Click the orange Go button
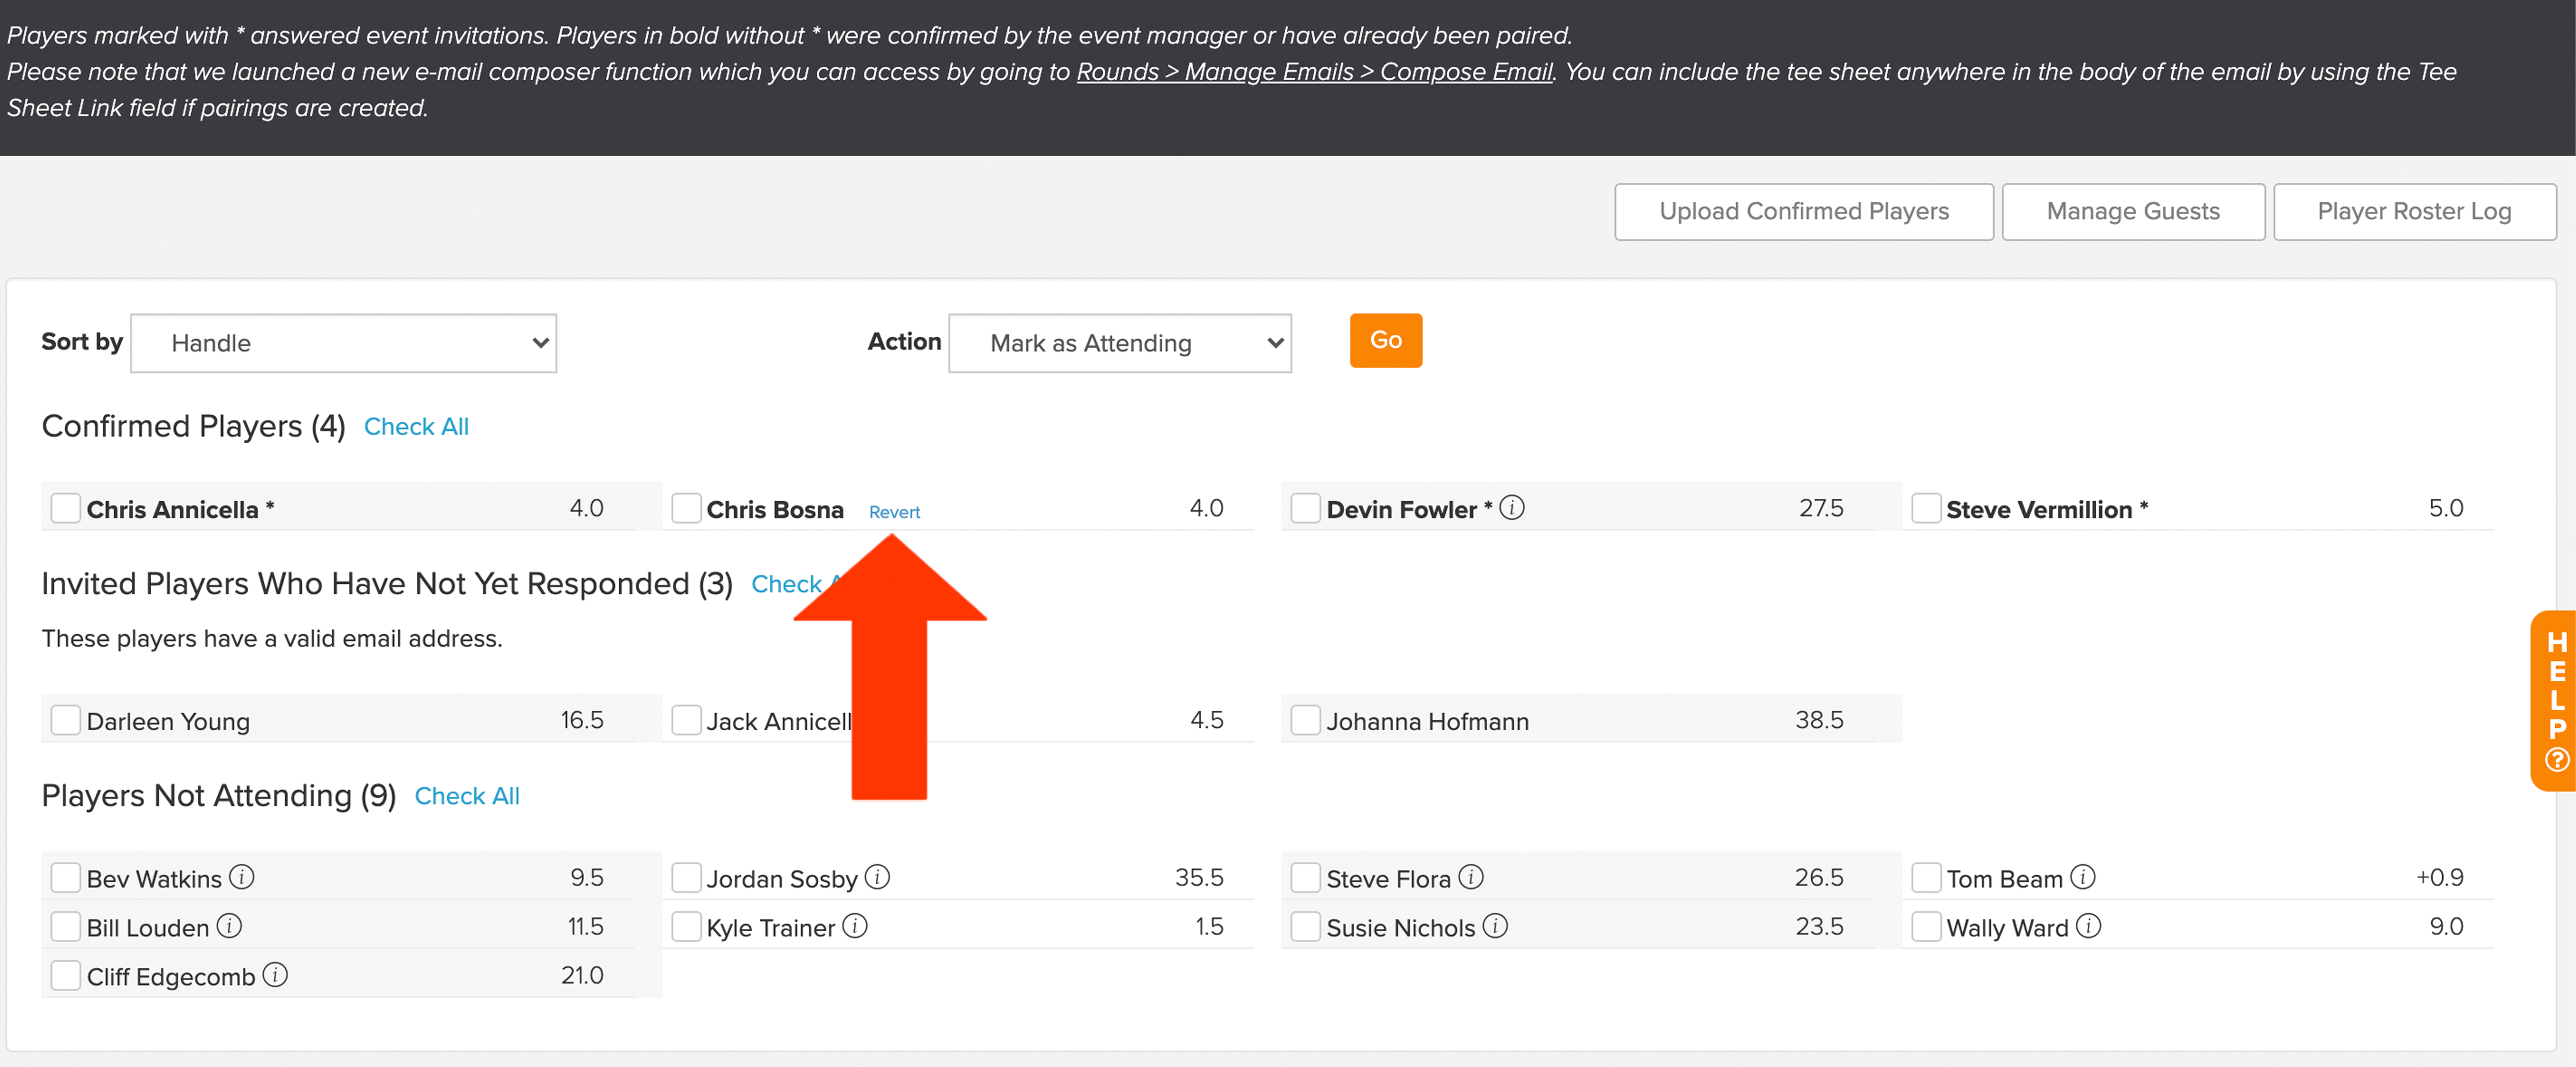Viewport: 2576px width, 1067px height. click(x=1385, y=341)
